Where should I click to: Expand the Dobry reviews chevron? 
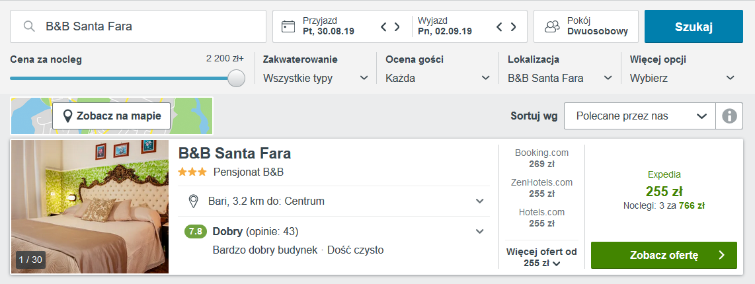point(479,232)
